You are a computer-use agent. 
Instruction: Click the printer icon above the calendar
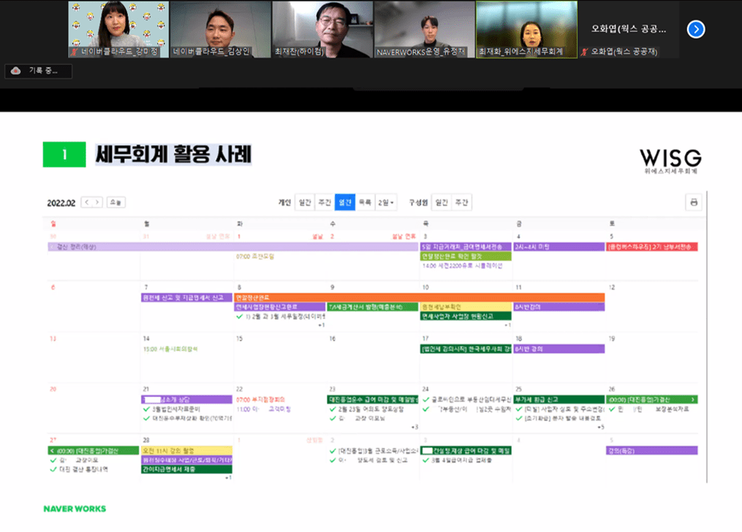click(694, 202)
